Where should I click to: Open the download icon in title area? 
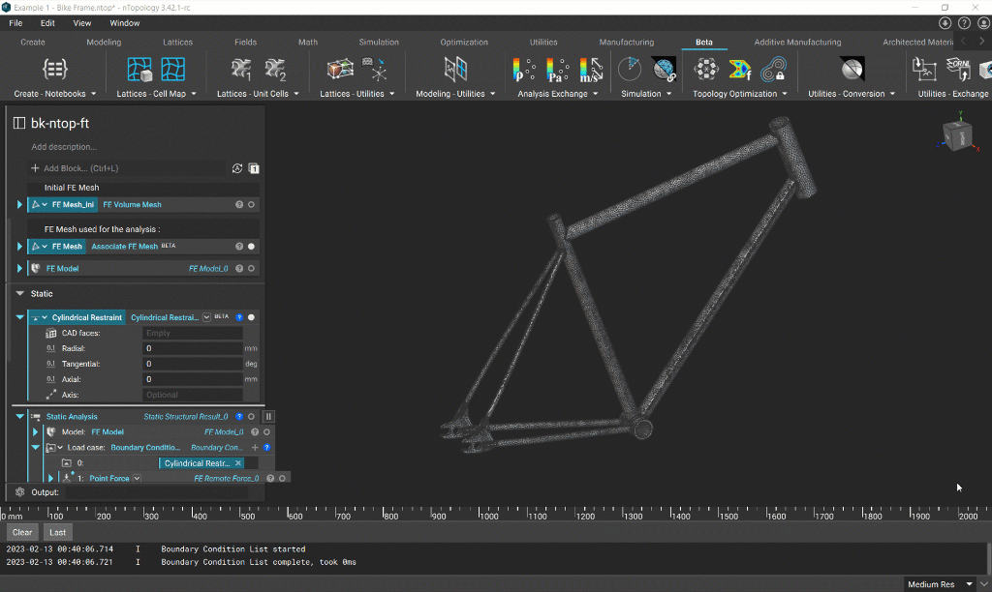[945, 23]
